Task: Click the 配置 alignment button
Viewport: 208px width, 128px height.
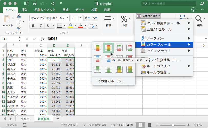Action: point(109,21)
